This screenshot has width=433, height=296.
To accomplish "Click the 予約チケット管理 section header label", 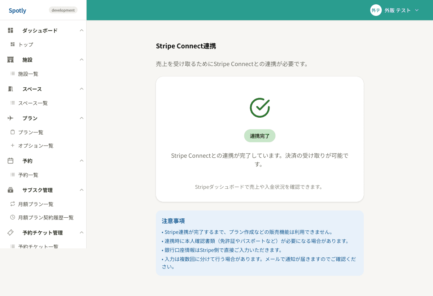I will (43, 232).
